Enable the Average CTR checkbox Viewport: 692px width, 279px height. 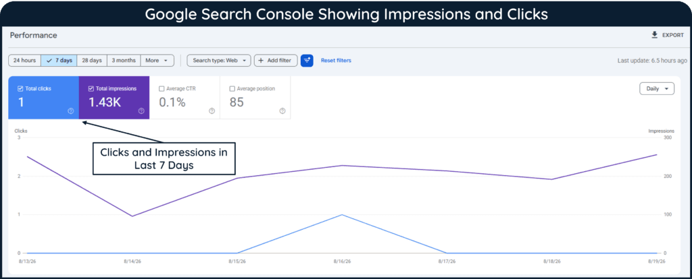pos(162,88)
